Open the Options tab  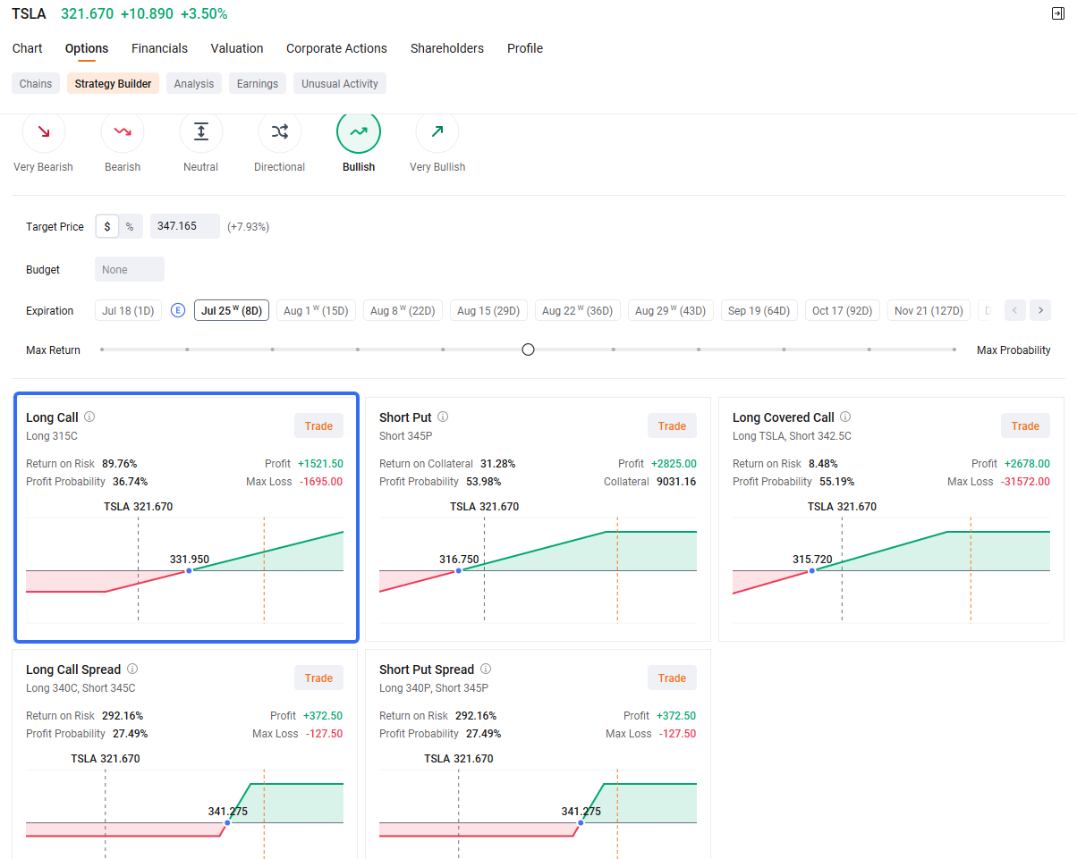[87, 48]
